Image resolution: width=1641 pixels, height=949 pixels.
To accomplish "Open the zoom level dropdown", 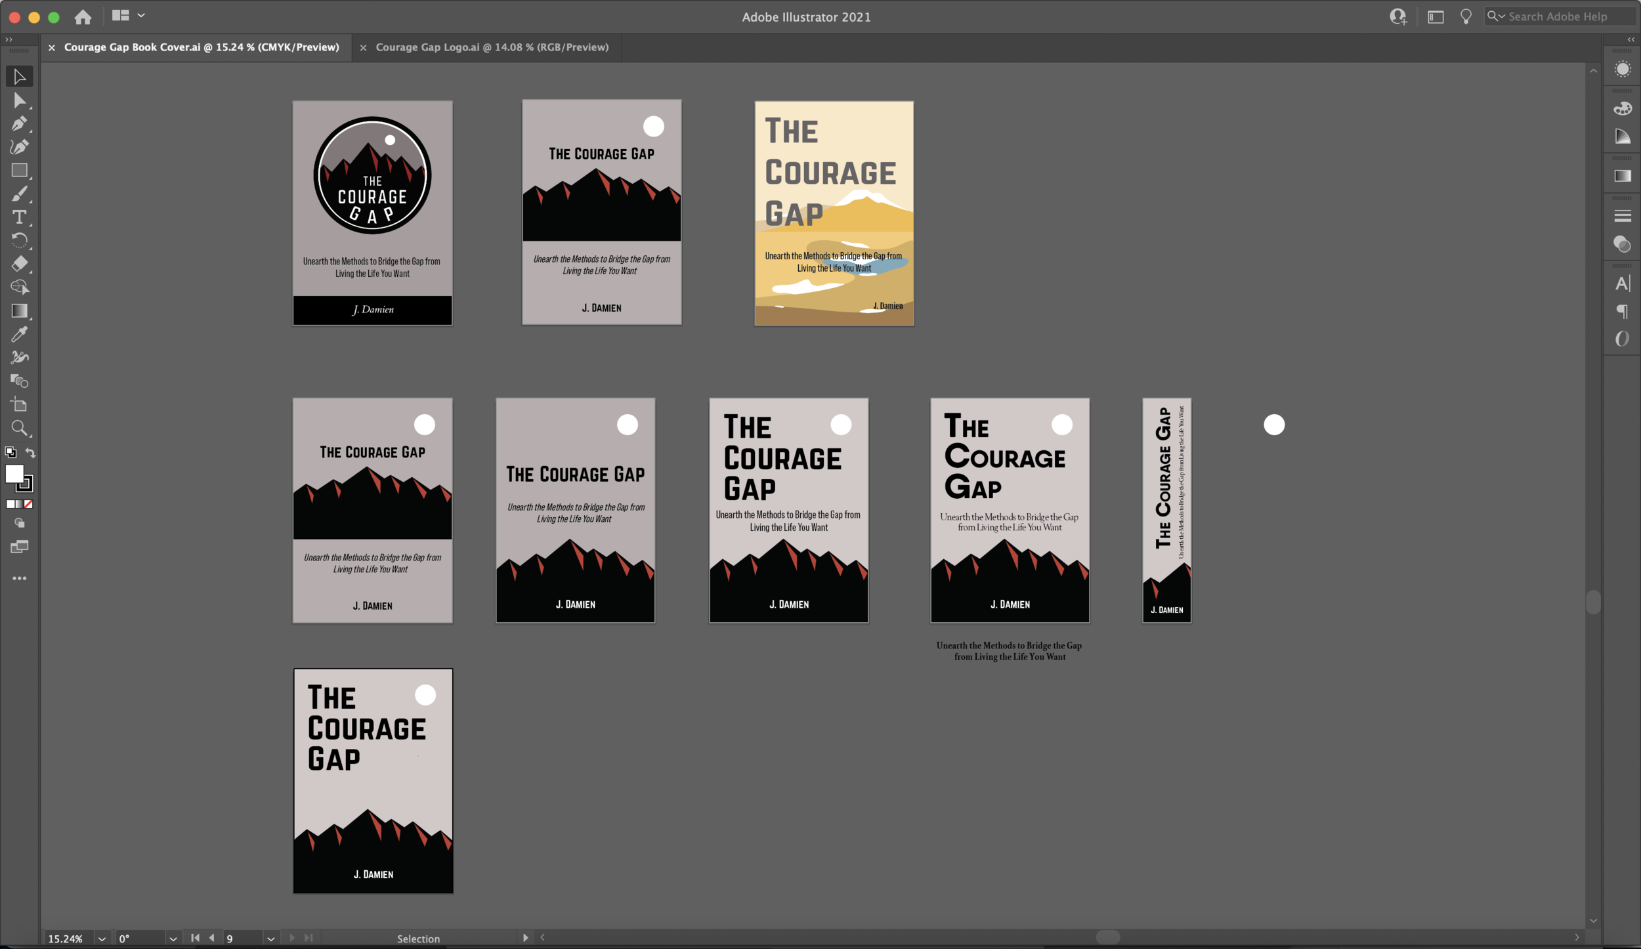I will (x=102, y=938).
